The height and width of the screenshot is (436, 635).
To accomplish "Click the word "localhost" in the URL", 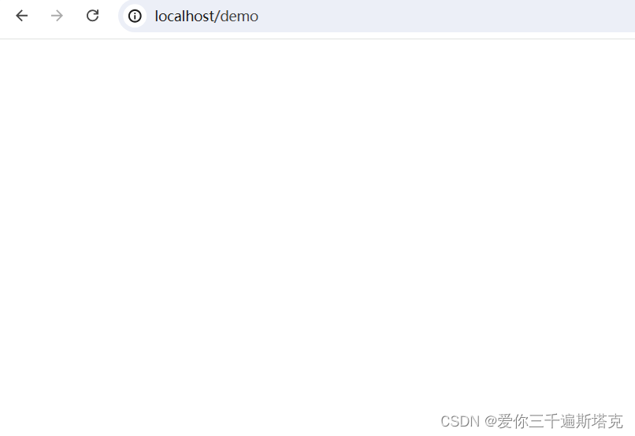I will coord(184,17).
